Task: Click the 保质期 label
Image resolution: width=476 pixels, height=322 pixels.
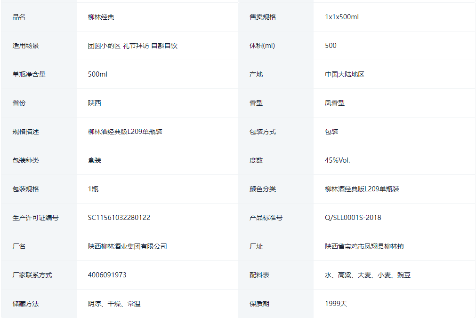Action: pyautogui.click(x=259, y=304)
